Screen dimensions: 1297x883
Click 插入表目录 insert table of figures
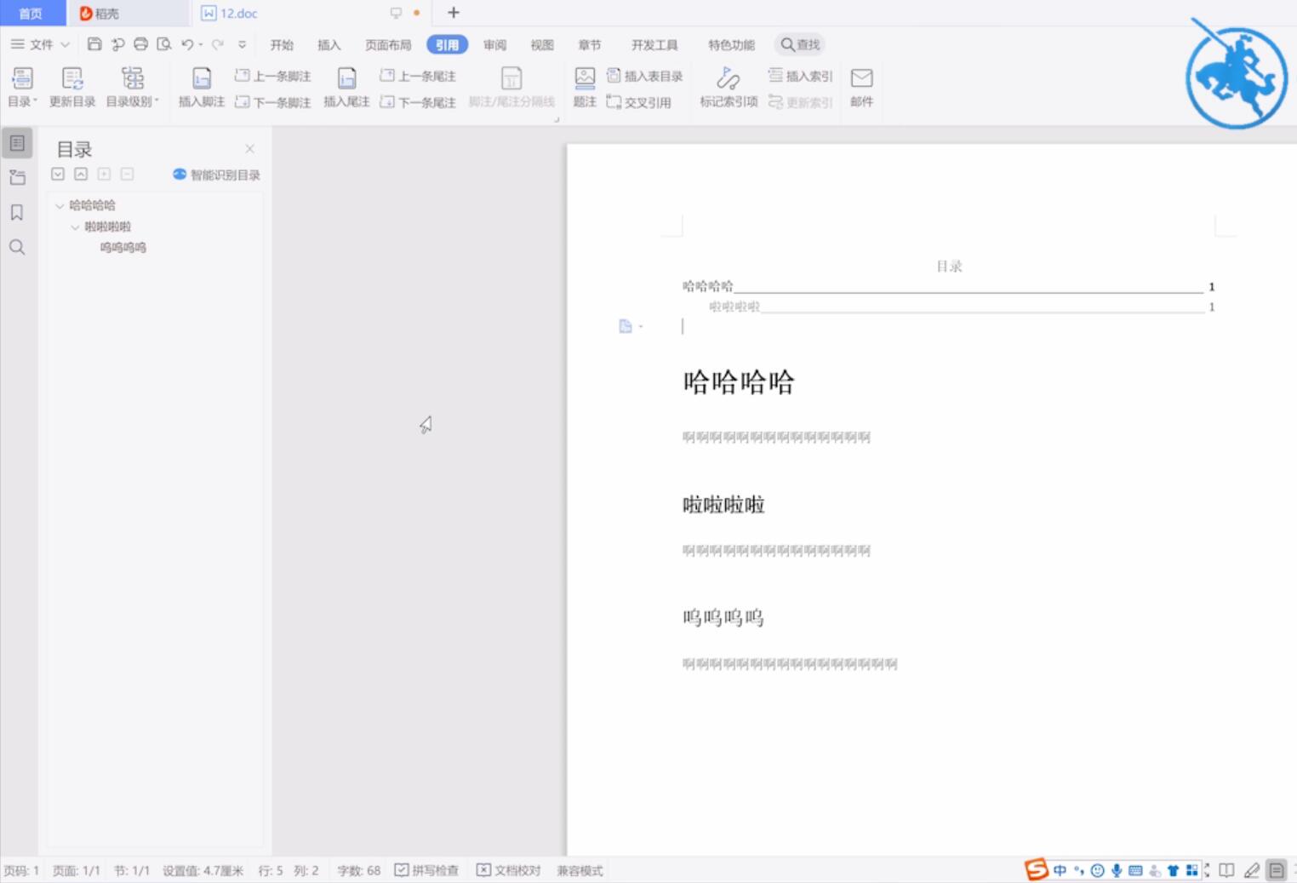click(645, 76)
